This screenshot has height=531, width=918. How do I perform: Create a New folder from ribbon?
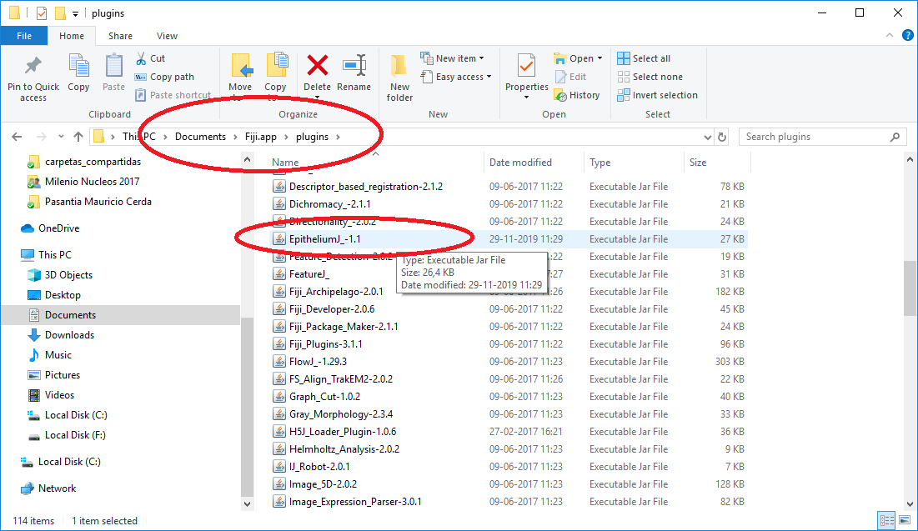tap(399, 75)
